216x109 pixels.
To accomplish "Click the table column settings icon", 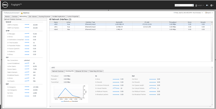I will (212, 22).
